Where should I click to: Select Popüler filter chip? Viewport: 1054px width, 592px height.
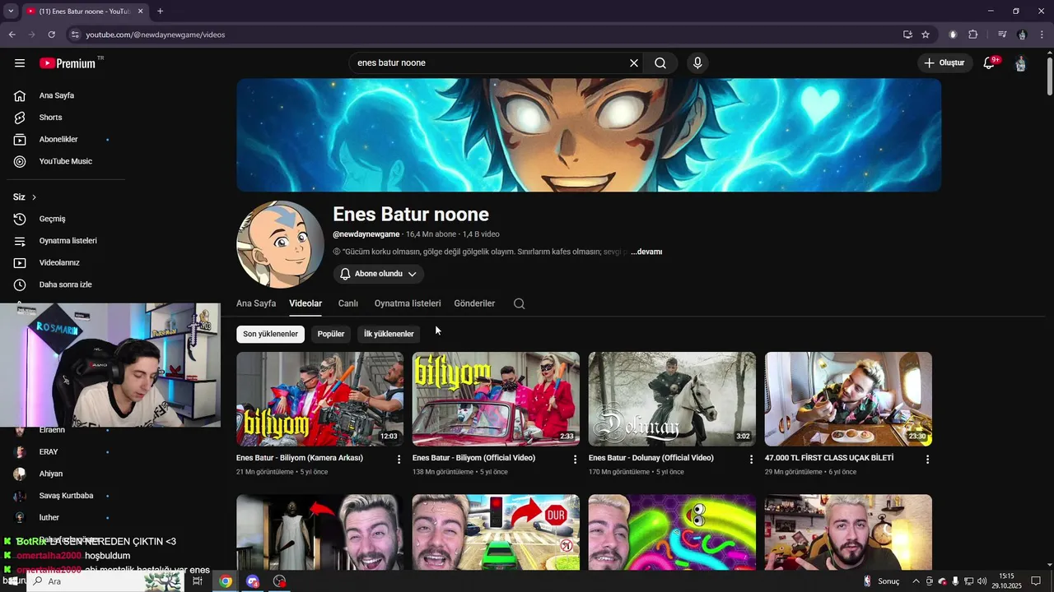tap(331, 334)
